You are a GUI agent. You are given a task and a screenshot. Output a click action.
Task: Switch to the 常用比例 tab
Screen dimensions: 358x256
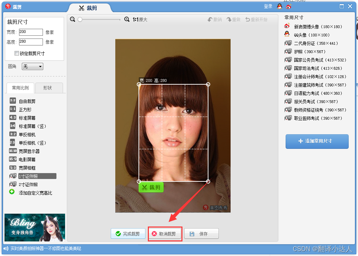20,88
